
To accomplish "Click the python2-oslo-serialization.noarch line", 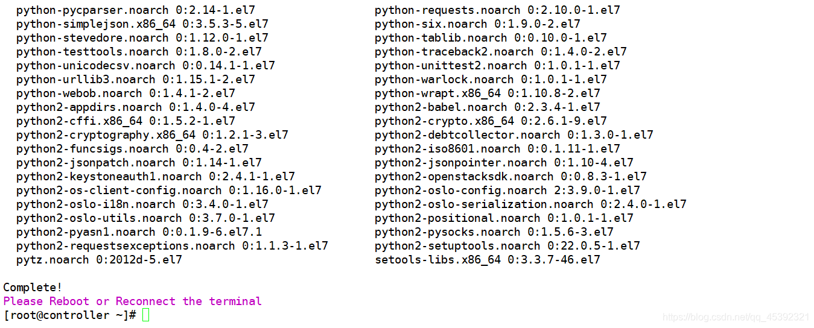I will 530,204.
